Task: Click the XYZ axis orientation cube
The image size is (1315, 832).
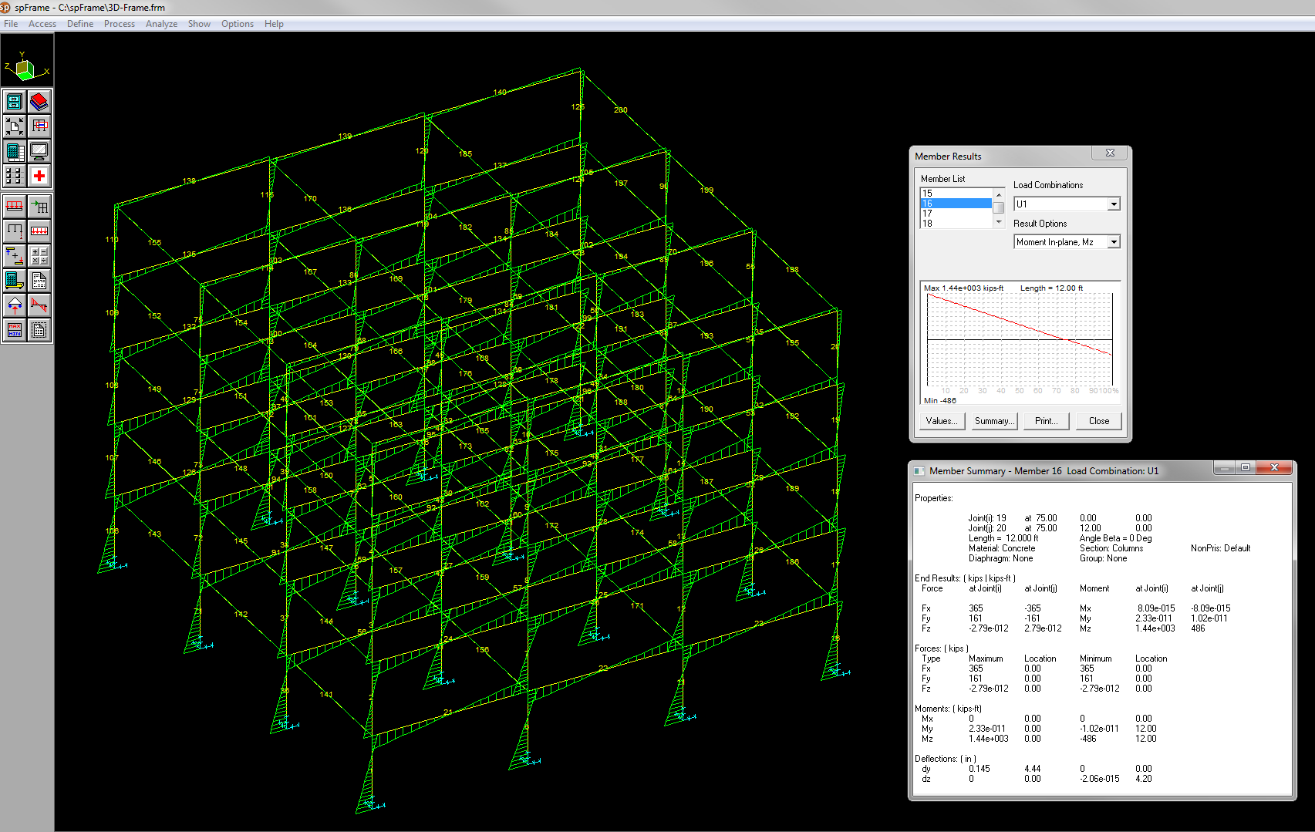Action: pyautogui.click(x=25, y=69)
